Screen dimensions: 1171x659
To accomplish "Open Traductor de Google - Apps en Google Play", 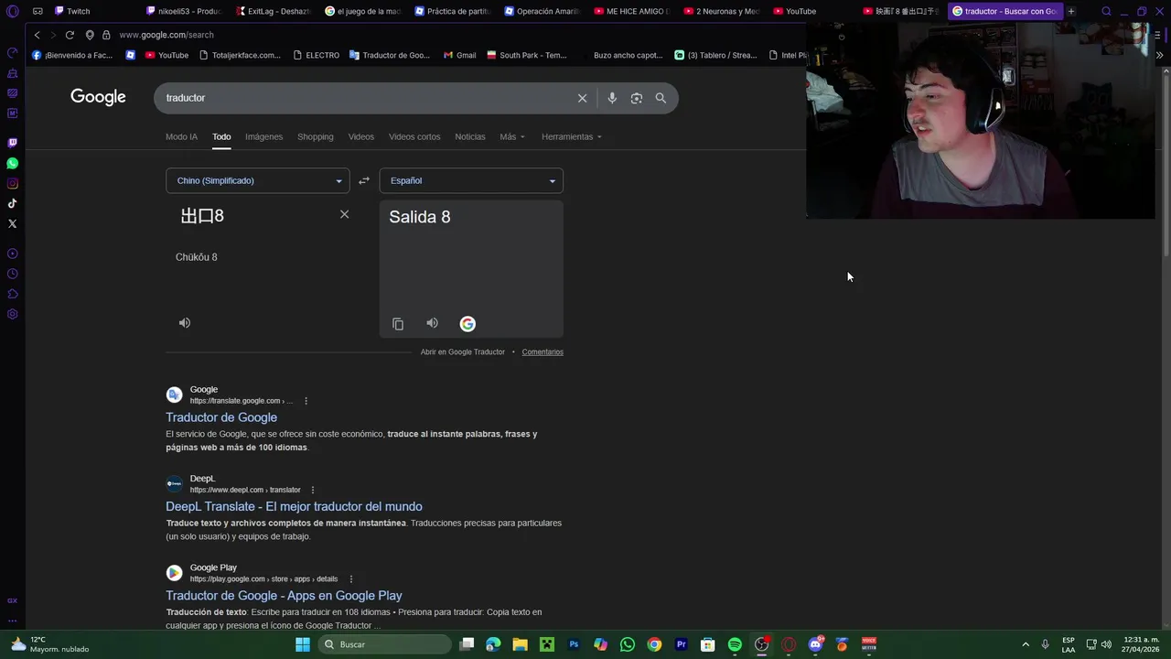I will tap(284, 595).
